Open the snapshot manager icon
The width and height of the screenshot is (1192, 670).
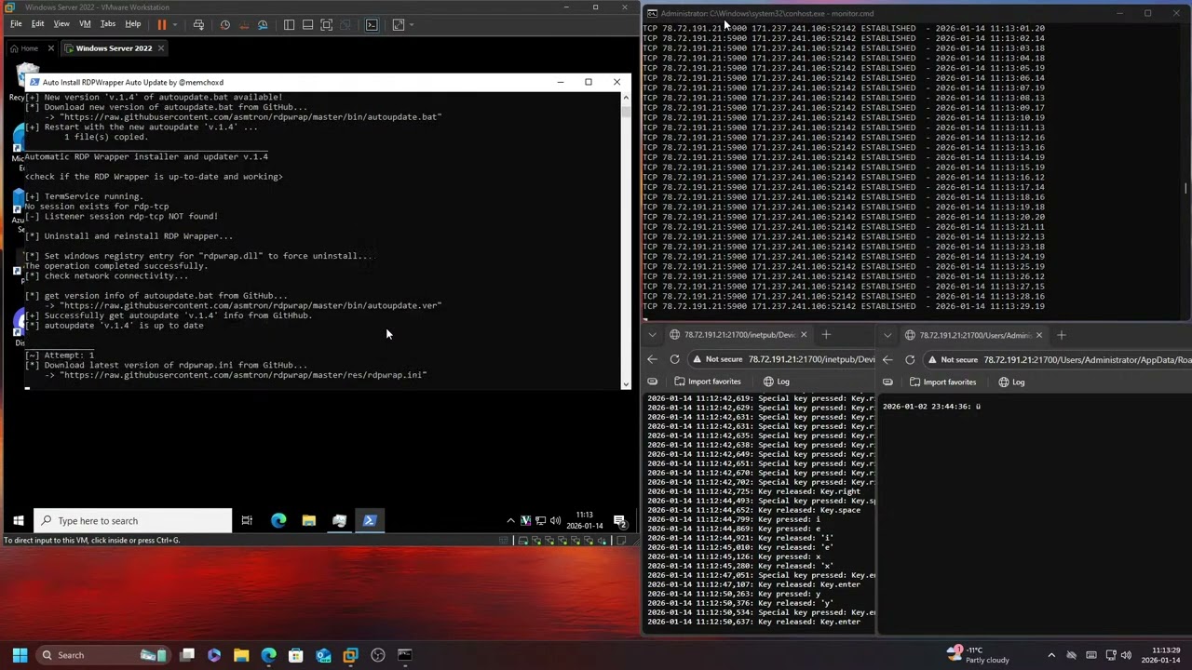263,25
